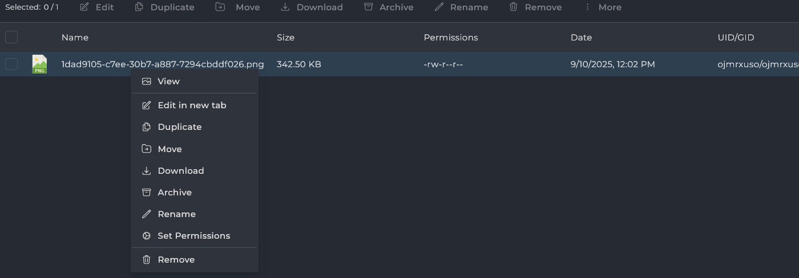This screenshot has width=799, height=278.
Task: Select Duplicate in the context menu
Action: [x=179, y=127]
